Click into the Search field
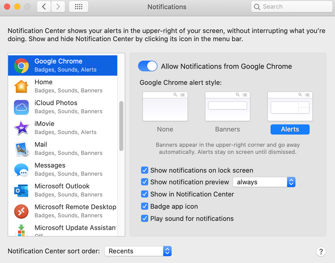 (x=291, y=7)
